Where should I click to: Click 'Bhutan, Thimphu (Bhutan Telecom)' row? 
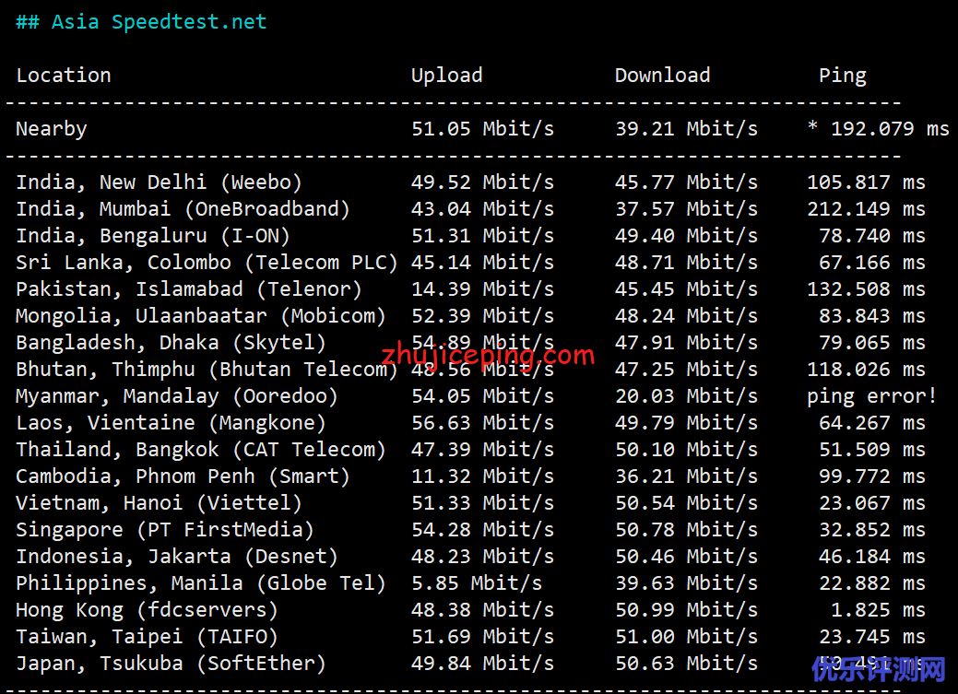[470, 370]
